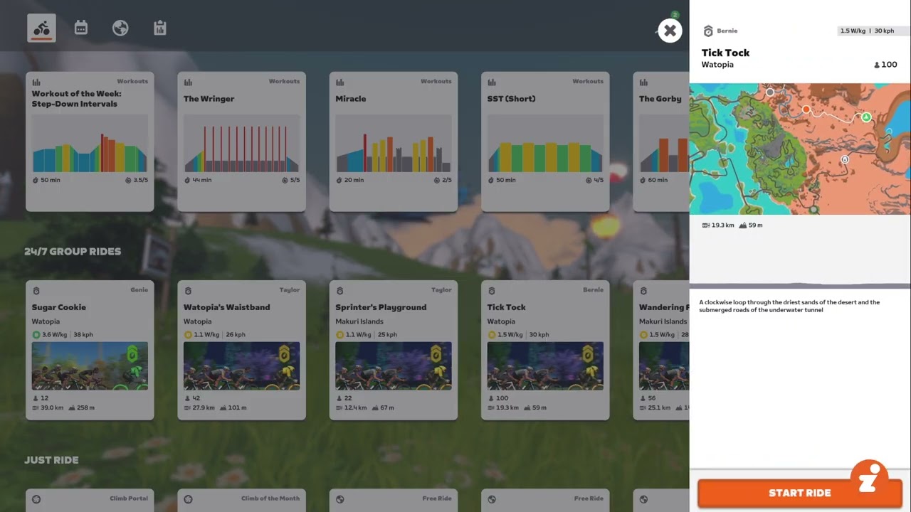
Task: Click the Sprinter's Playground ride preview image
Action: (394, 366)
